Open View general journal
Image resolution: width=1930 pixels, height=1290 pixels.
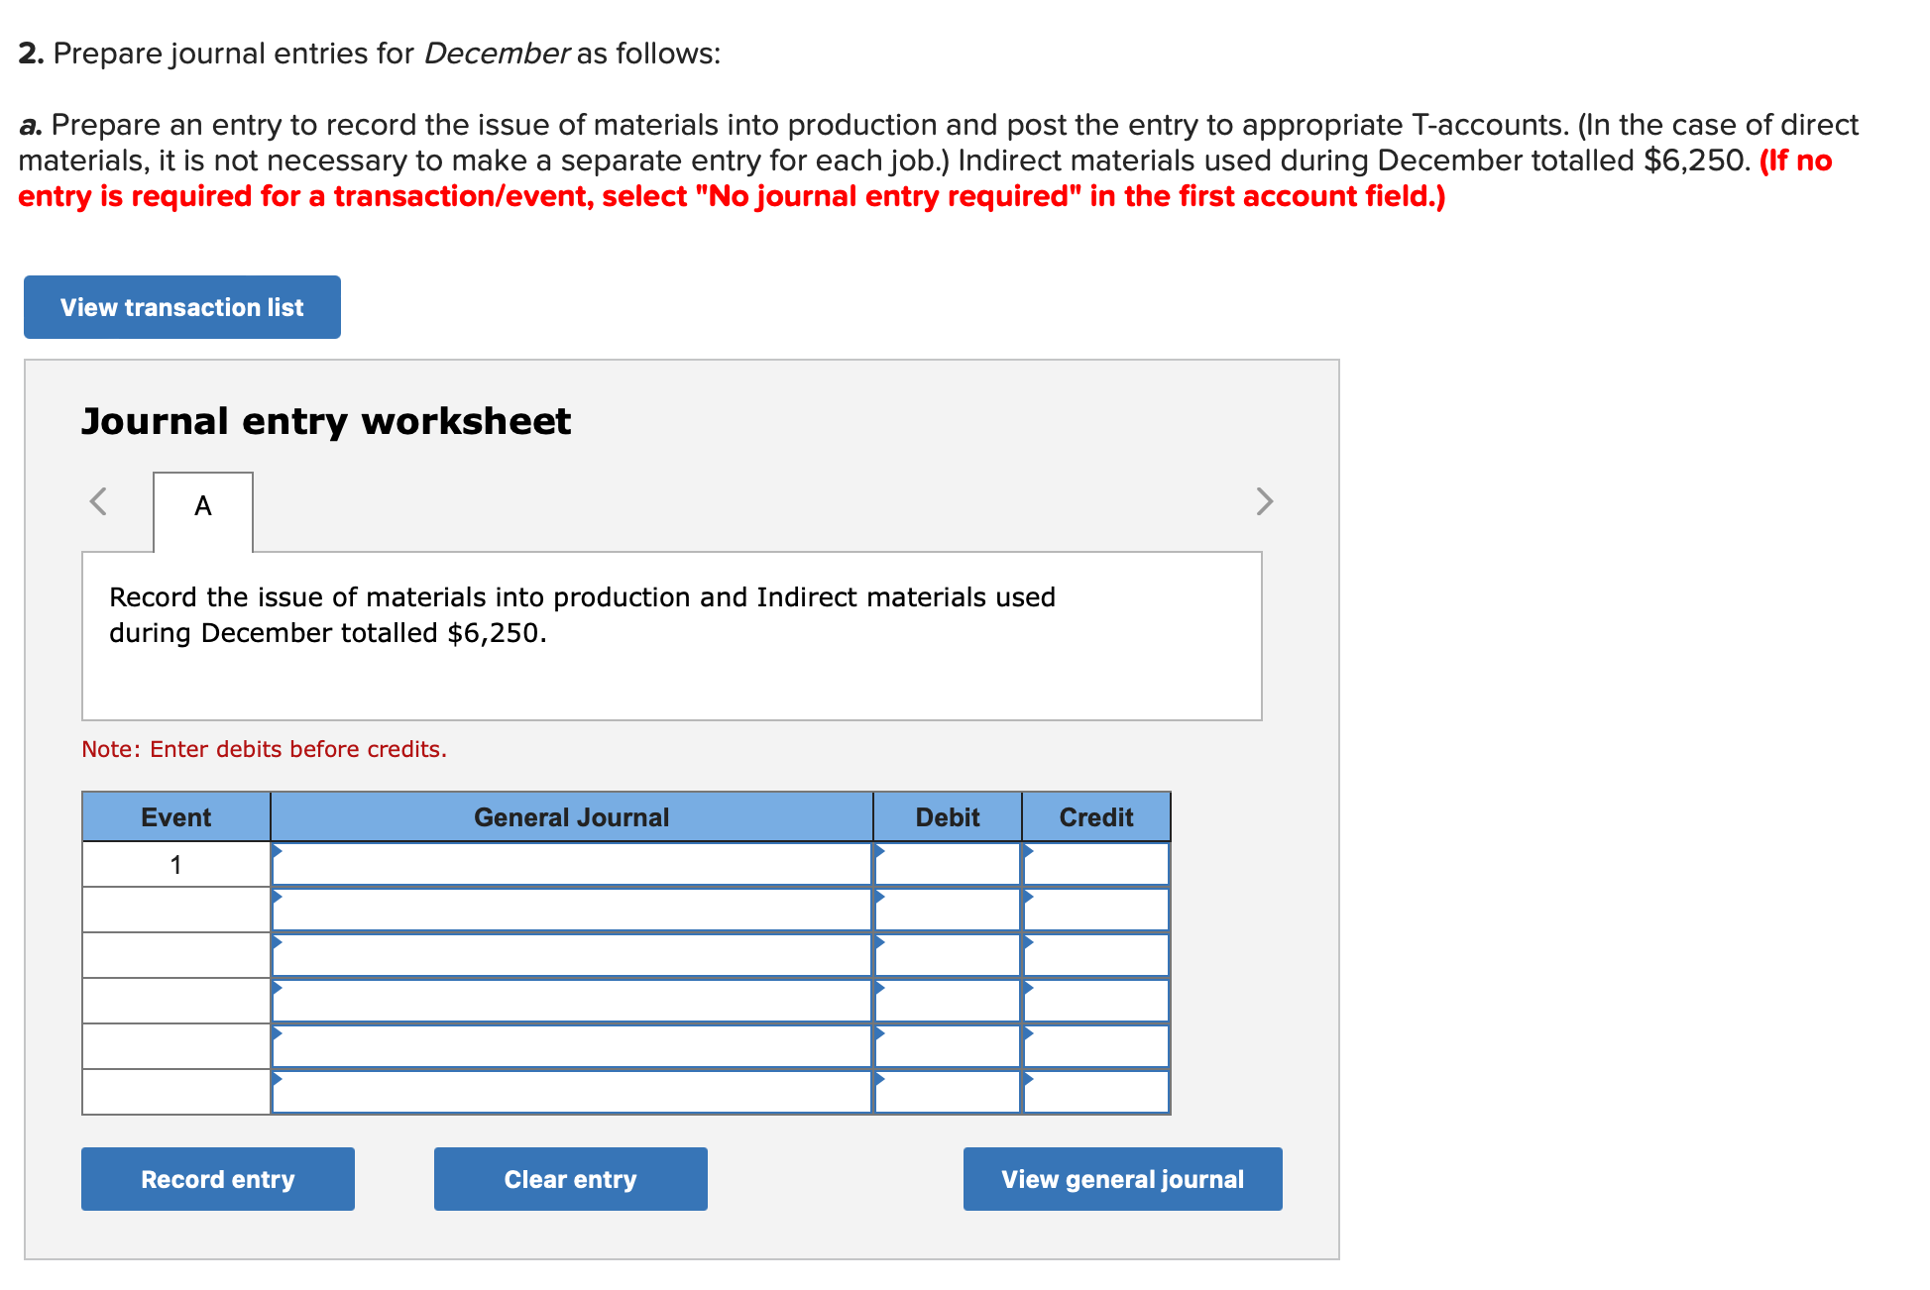click(1122, 1179)
